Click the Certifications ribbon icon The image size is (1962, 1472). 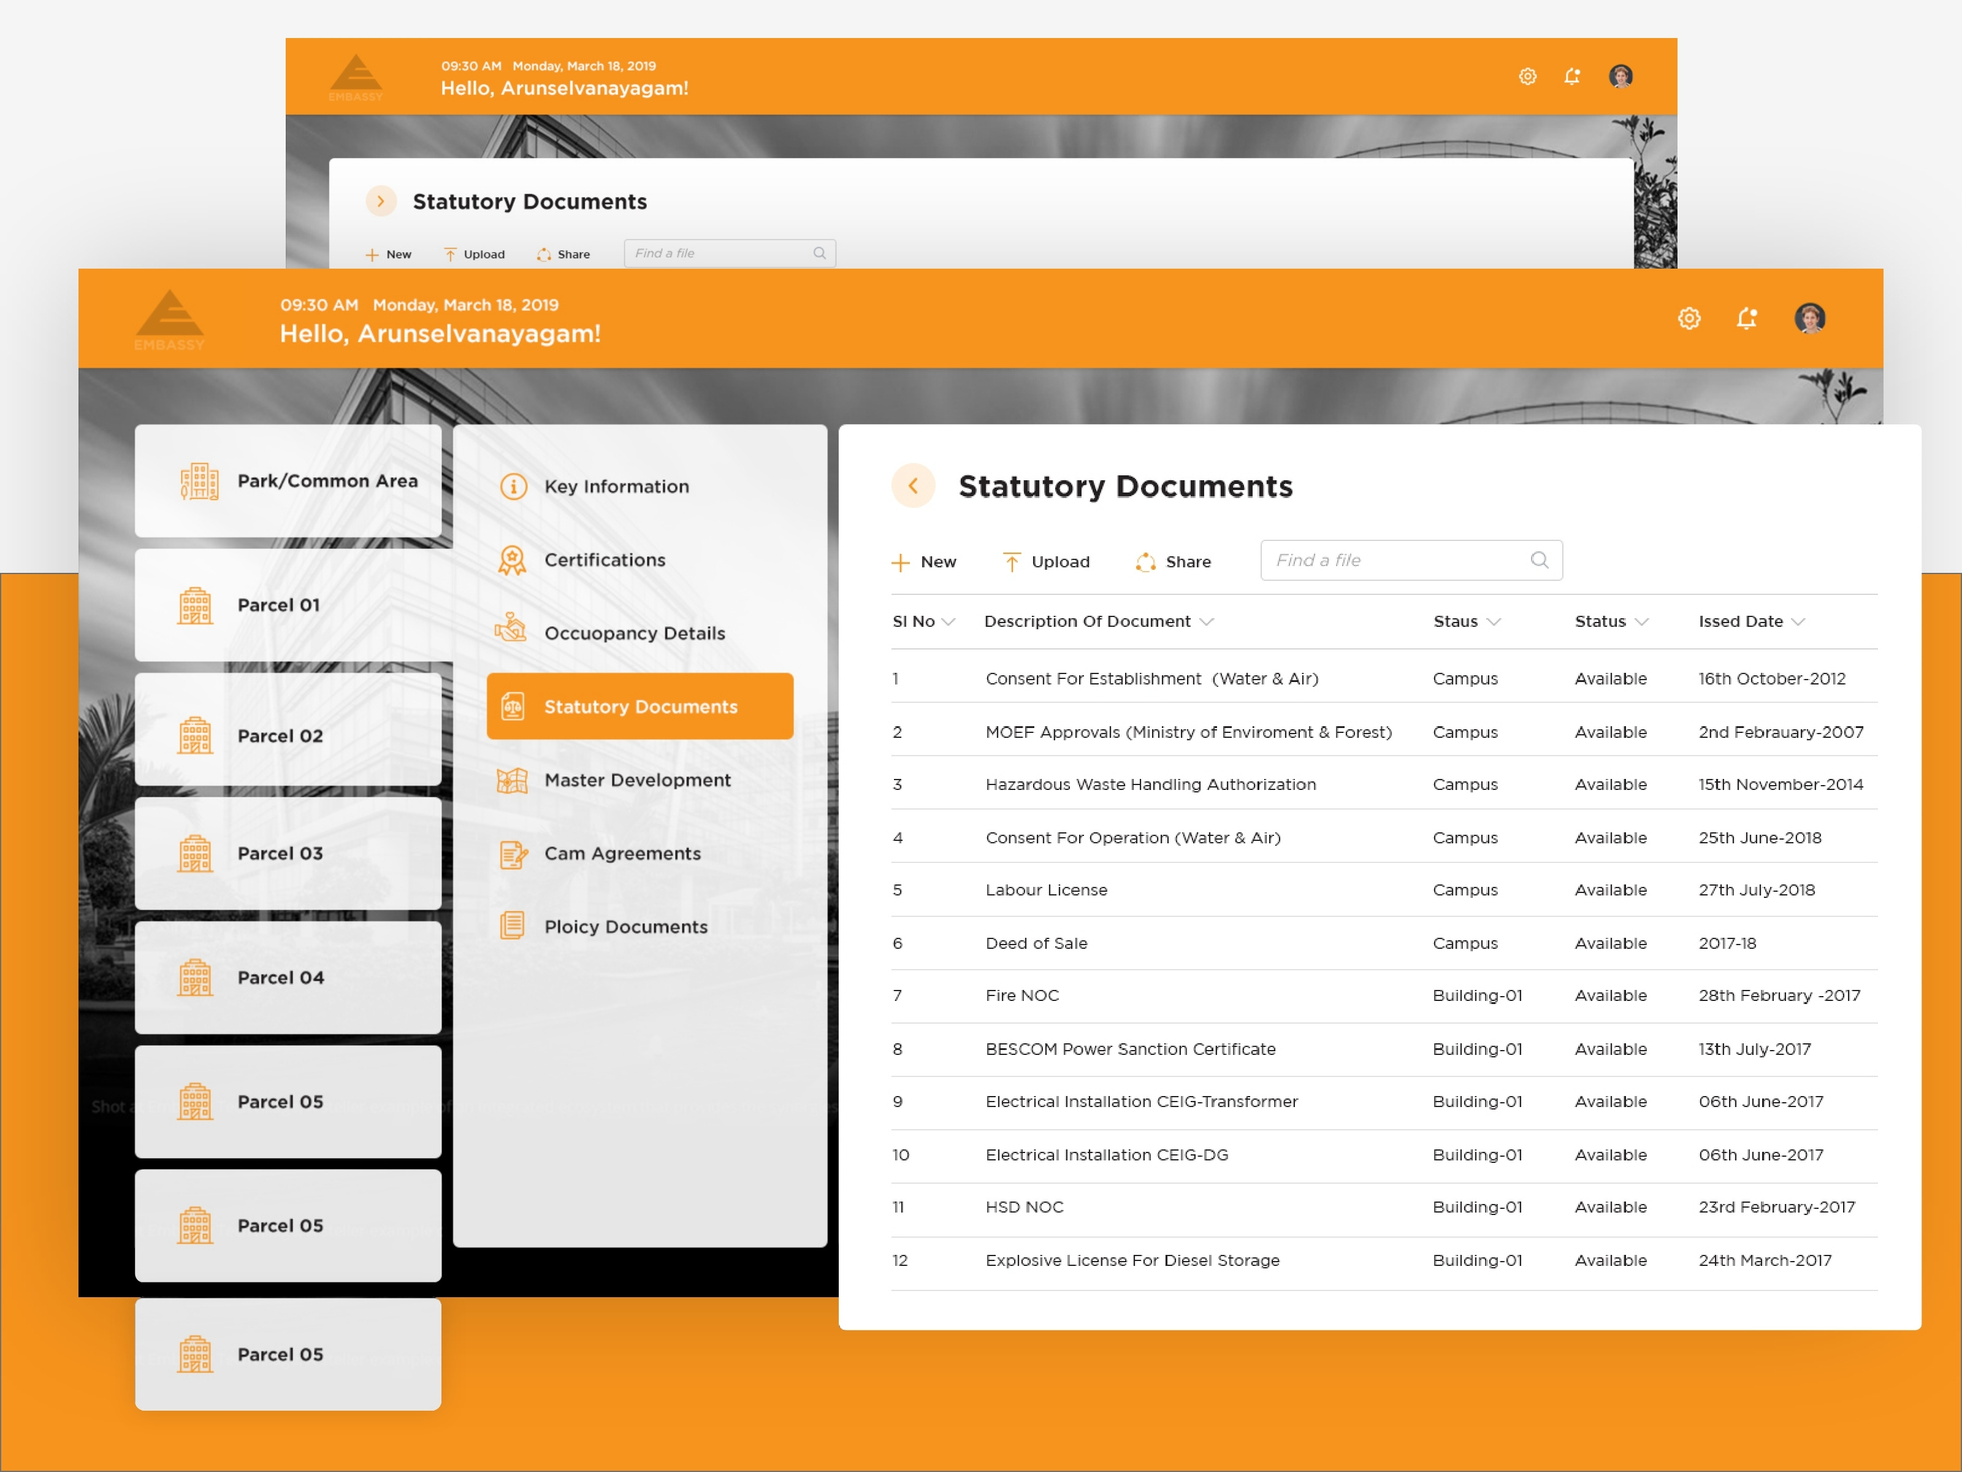pos(513,560)
